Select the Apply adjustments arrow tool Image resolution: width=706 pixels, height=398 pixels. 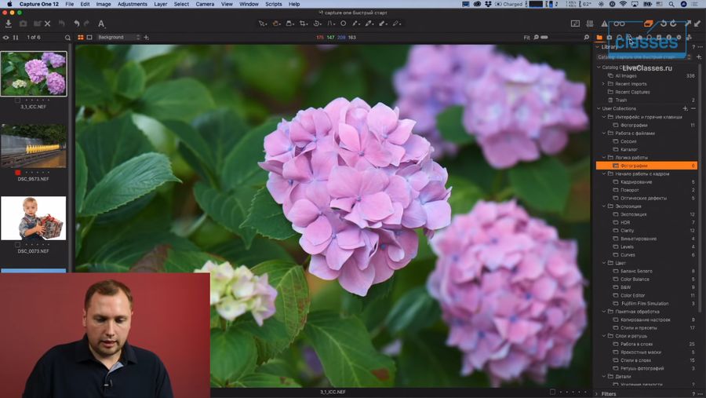[x=383, y=24]
